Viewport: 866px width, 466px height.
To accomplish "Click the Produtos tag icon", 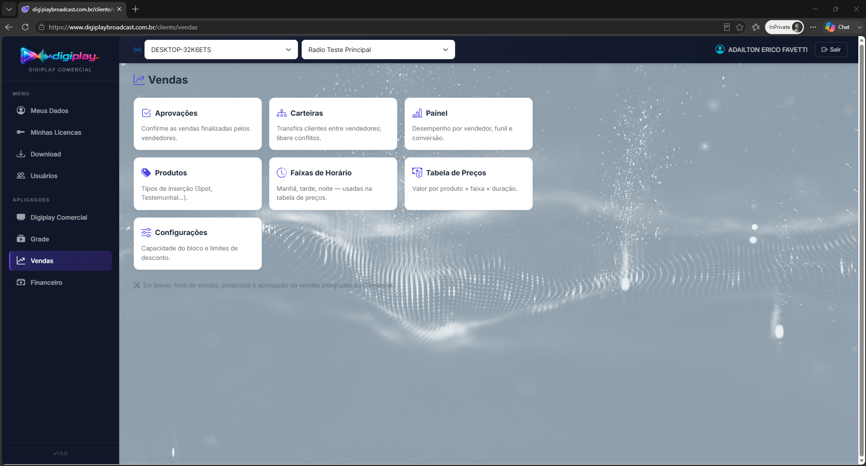I will (x=146, y=173).
